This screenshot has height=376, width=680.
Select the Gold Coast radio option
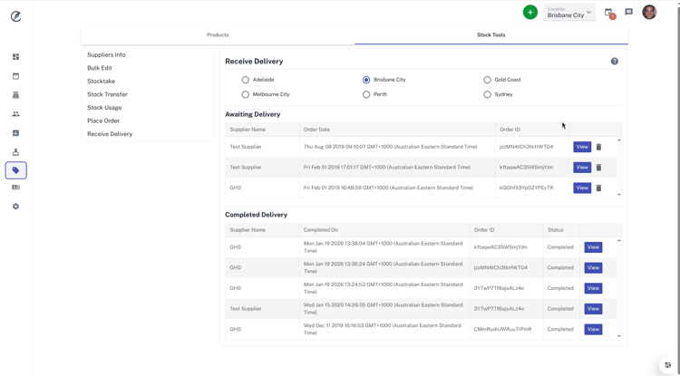(x=487, y=80)
